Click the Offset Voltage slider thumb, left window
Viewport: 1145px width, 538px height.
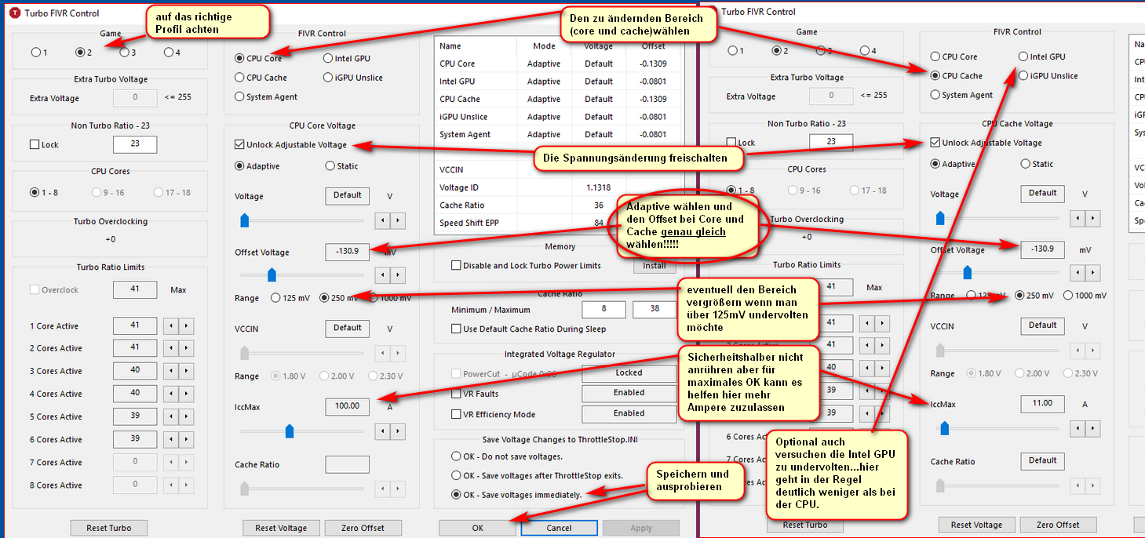[x=272, y=274]
